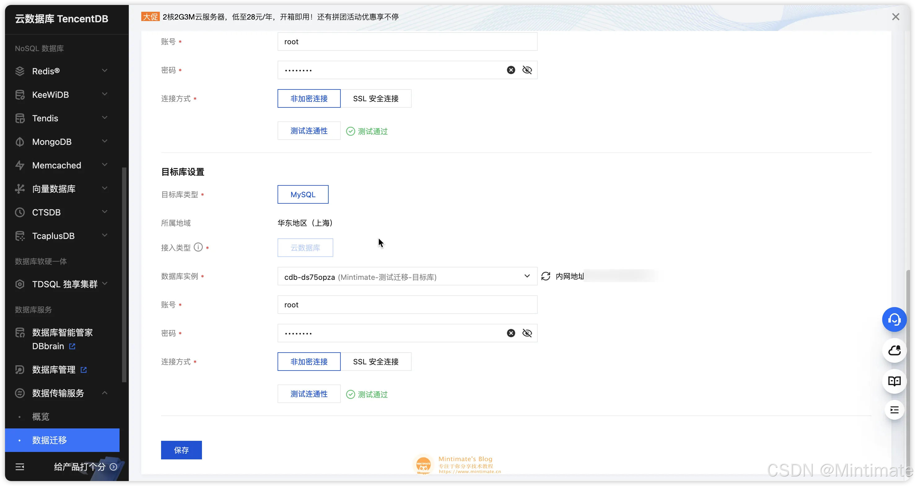Image resolution: width=915 pixels, height=486 pixels.
Task: Open the documentation book floating button
Action: pyautogui.click(x=894, y=381)
